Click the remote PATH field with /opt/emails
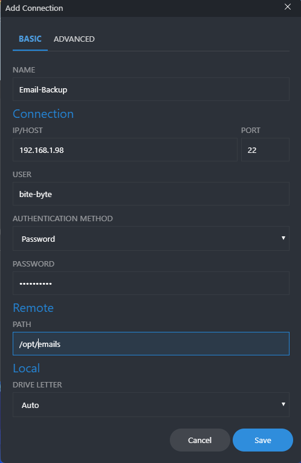This screenshot has height=463, width=301. tap(151, 344)
